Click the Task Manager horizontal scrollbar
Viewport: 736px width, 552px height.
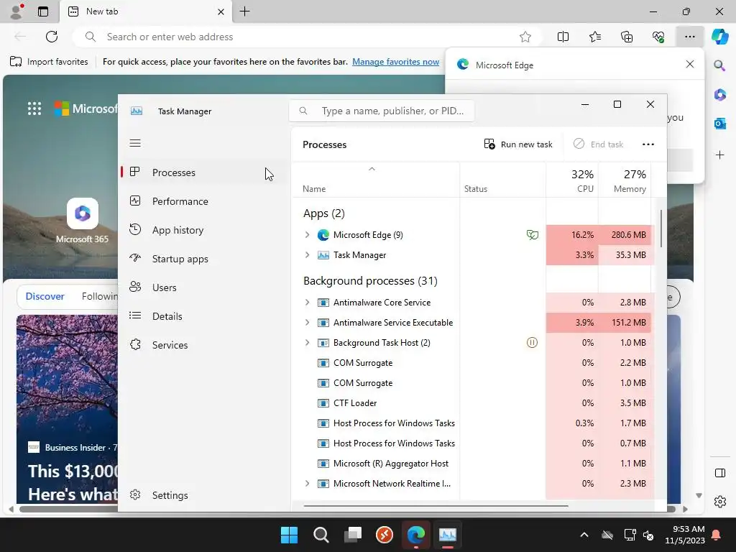point(436,506)
